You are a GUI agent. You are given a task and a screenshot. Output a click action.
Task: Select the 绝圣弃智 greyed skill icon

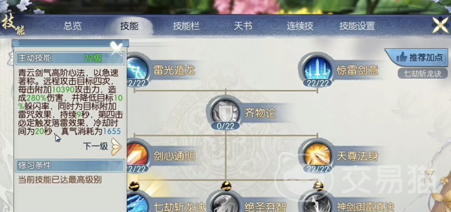226,203
